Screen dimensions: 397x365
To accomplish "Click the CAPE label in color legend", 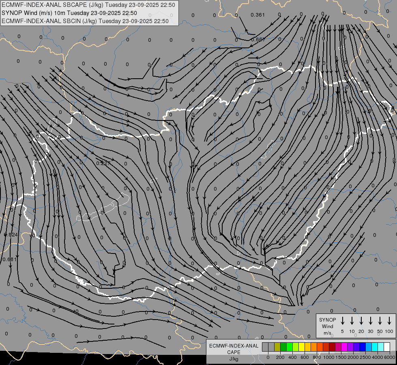I will pos(234,352).
